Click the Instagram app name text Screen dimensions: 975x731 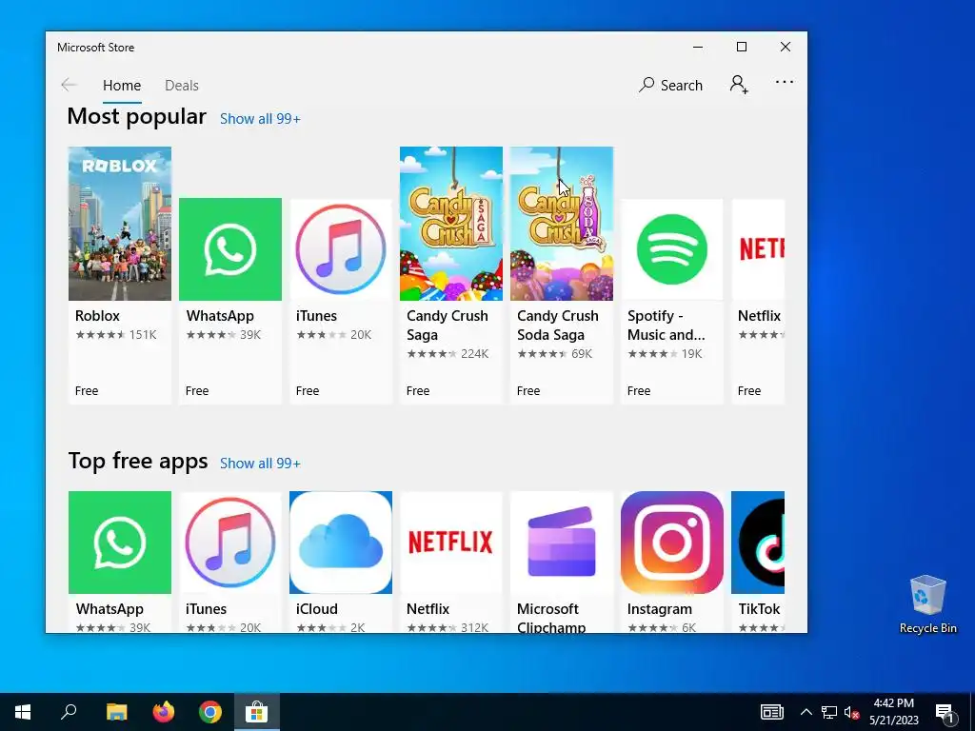[659, 609]
